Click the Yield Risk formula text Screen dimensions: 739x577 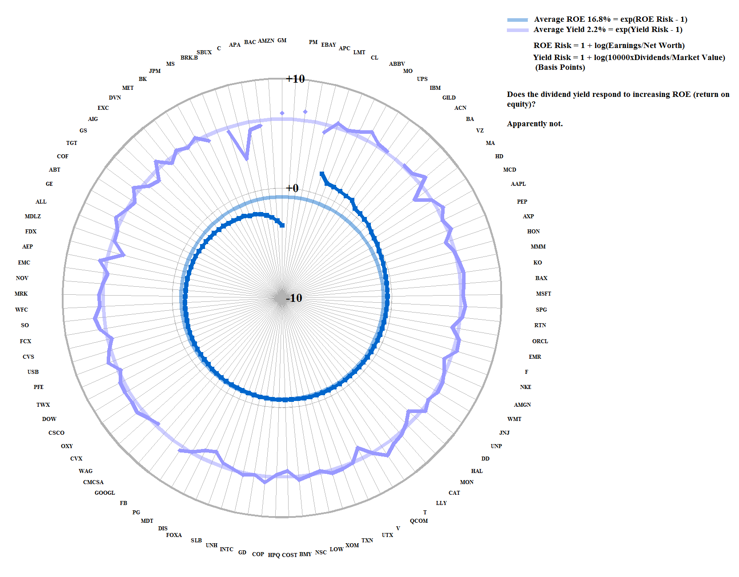pos(629,57)
